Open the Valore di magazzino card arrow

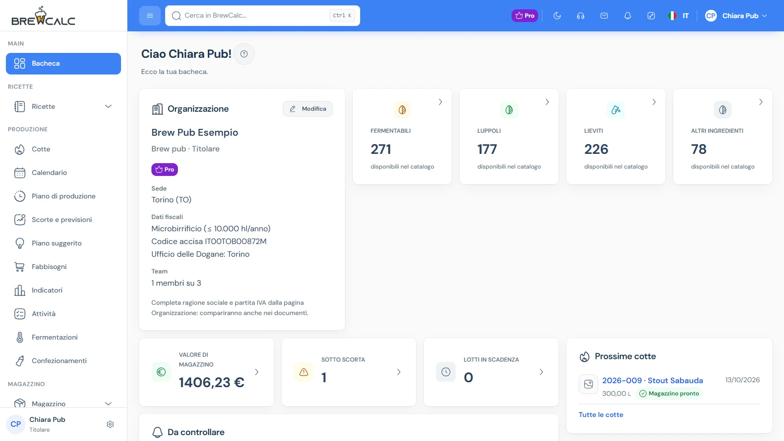[x=257, y=372]
